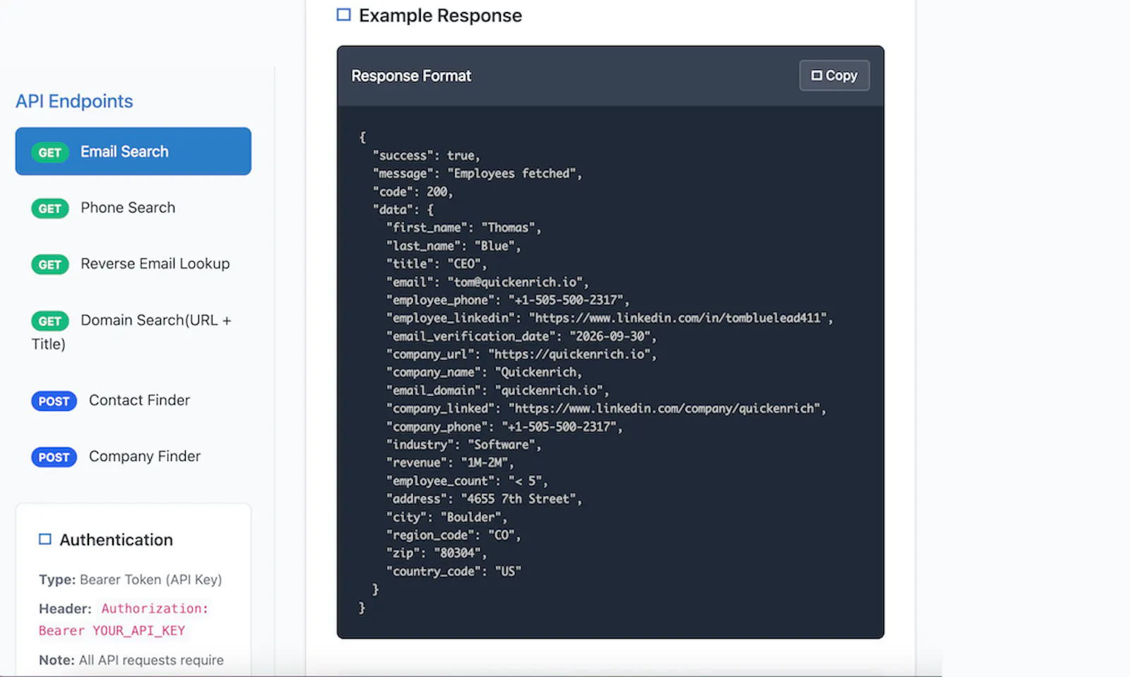Click the GET badge beside Domain Search
The image size is (1130, 677).
[50, 321]
